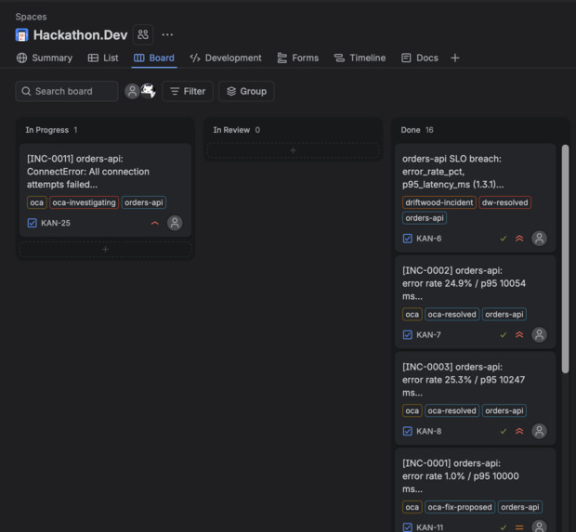Click the task type icon for KAN-8
Viewport: 576px width, 532px height.
[x=408, y=431]
